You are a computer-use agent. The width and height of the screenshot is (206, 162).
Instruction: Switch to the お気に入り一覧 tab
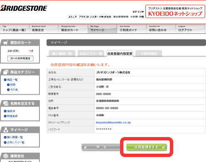(91, 54)
